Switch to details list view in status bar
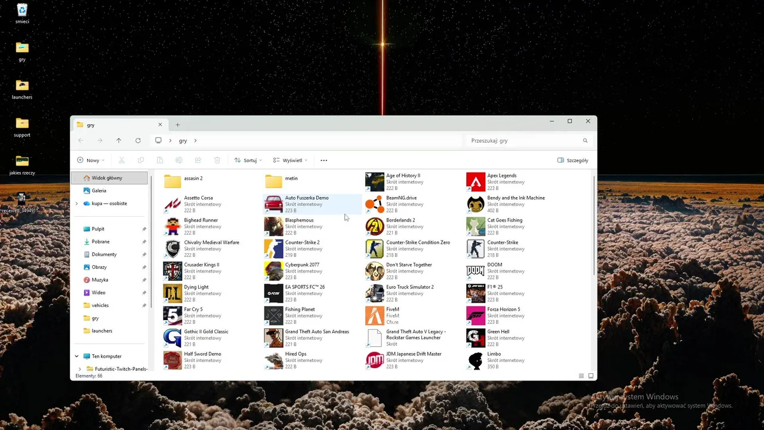 click(x=581, y=376)
